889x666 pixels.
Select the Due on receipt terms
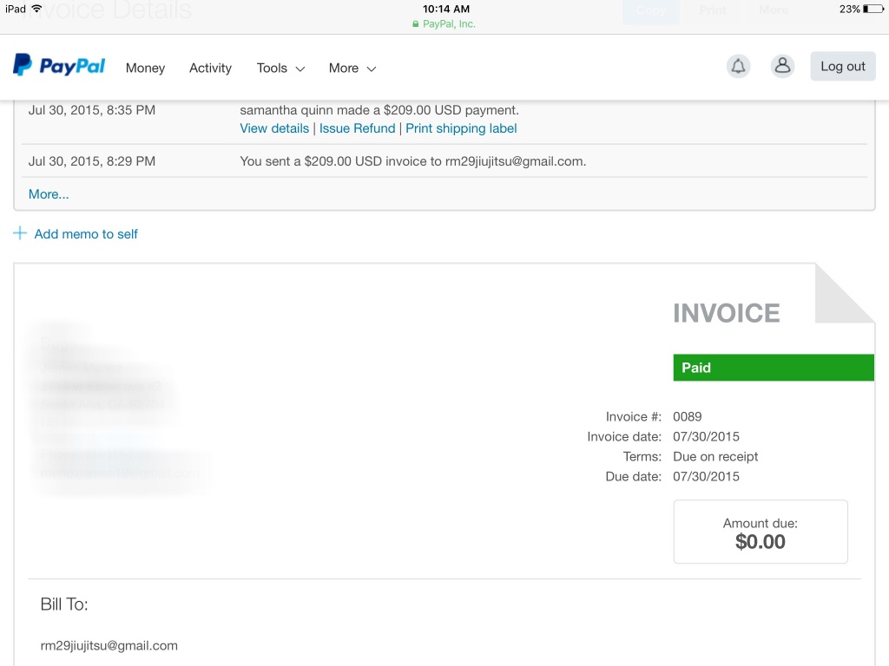[x=715, y=456]
